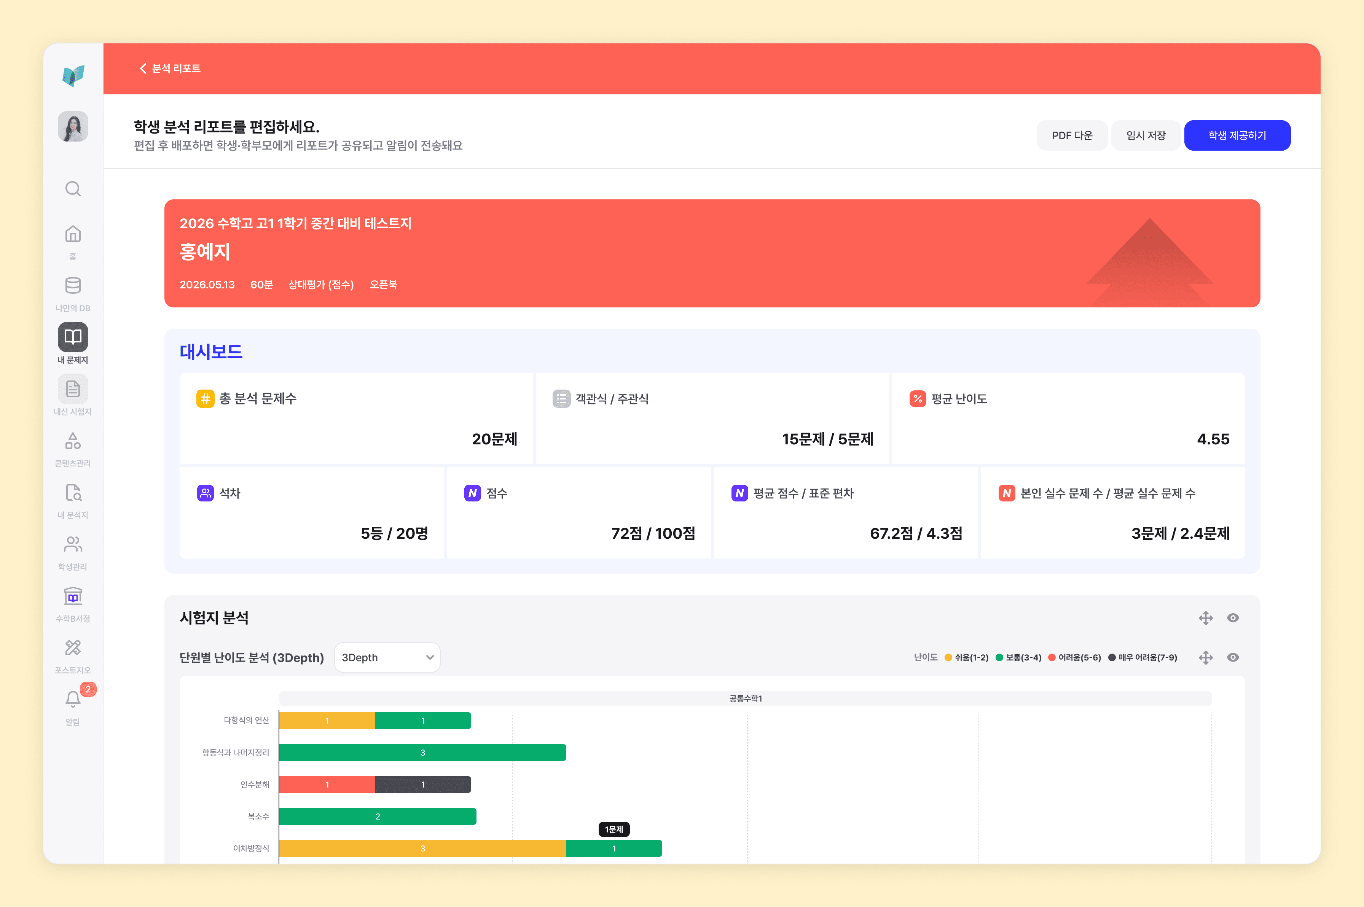Select 내신 시험지 document icon

point(73,389)
